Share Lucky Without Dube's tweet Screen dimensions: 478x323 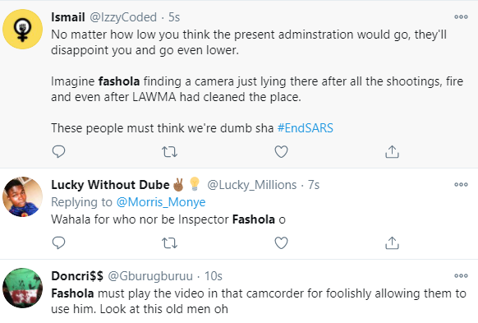click(392, 243)
